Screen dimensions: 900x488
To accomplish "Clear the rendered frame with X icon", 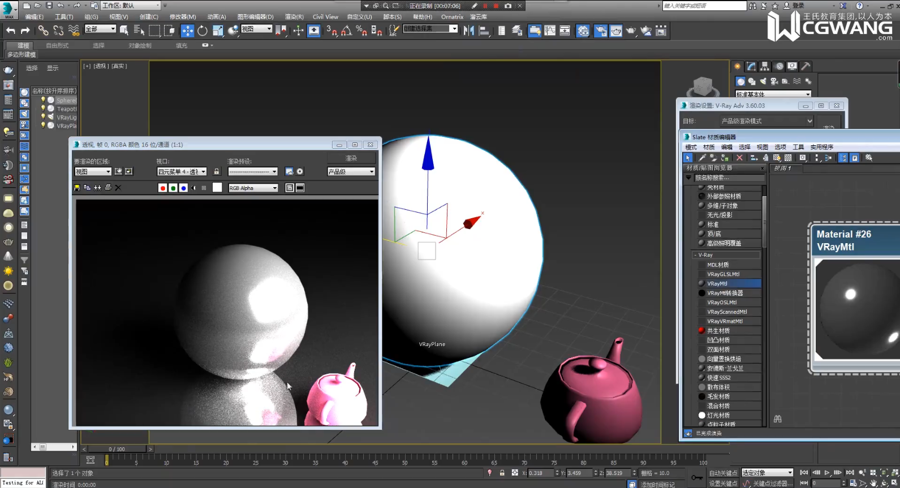I will click(118, 188).
